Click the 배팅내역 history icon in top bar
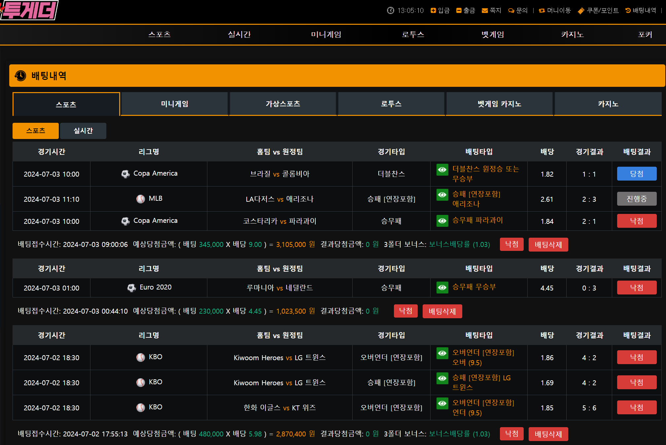The height and width of the screenshot is (445, 666). [628, 11]
